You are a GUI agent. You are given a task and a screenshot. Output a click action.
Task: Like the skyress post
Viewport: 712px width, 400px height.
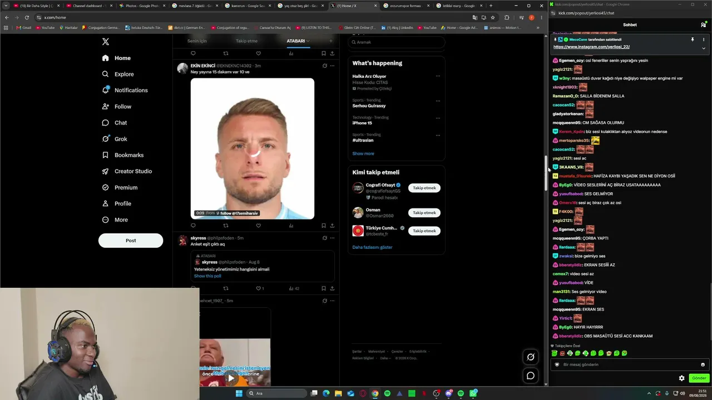tap(258, 288)
